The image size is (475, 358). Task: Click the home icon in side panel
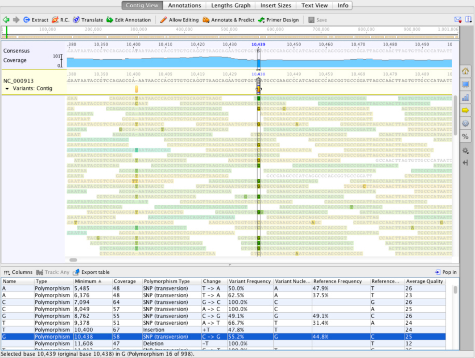click(466, 71)
